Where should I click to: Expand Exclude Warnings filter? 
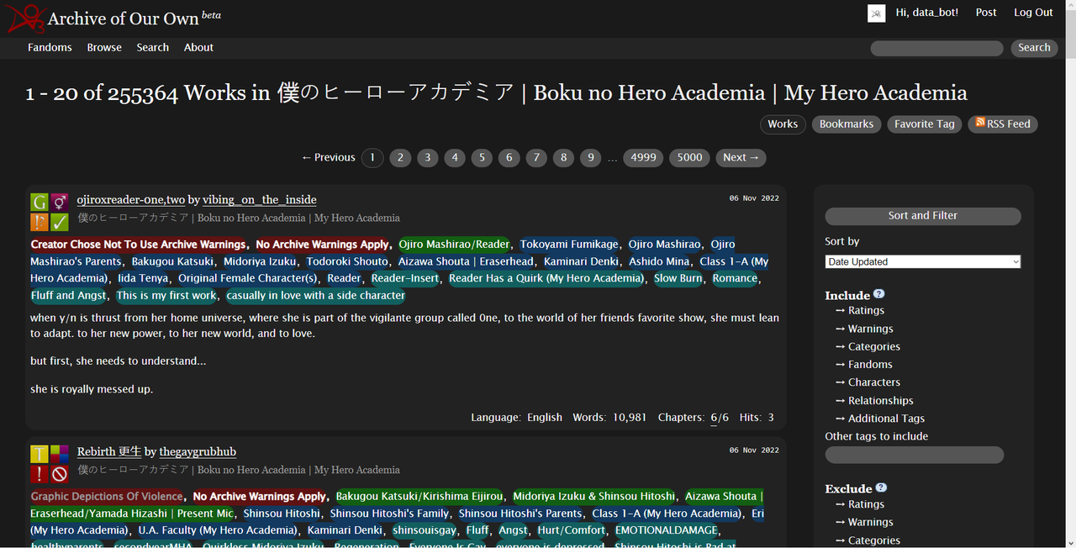[x=864, y=522]
